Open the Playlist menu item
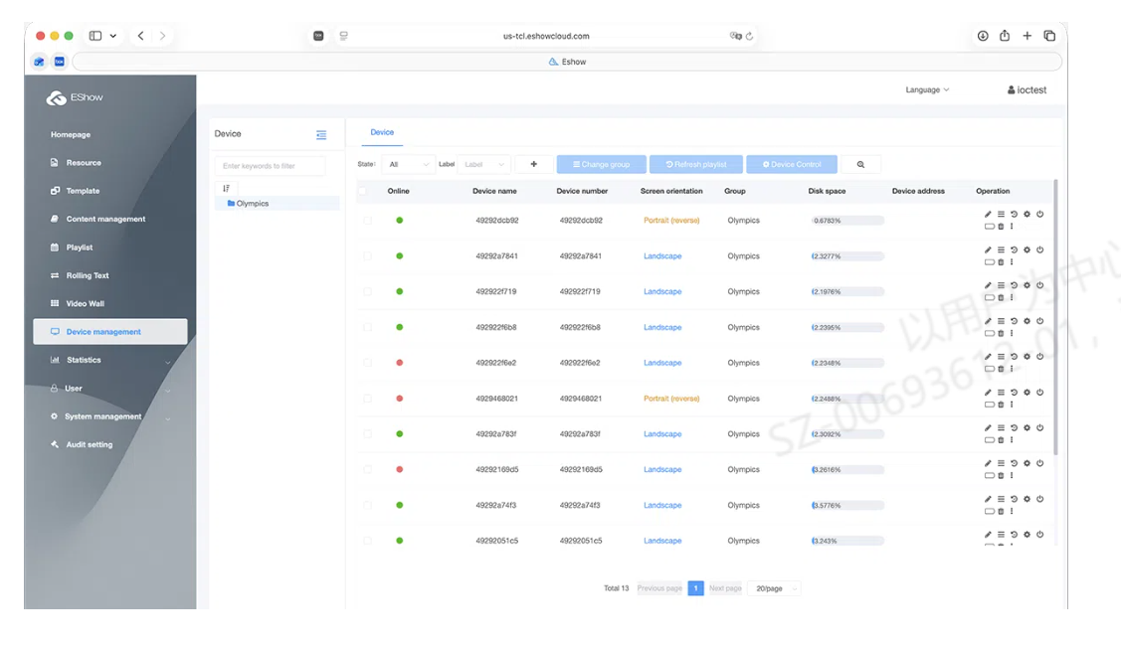Viewport: 1121px width, 651px height. (110, 247)
